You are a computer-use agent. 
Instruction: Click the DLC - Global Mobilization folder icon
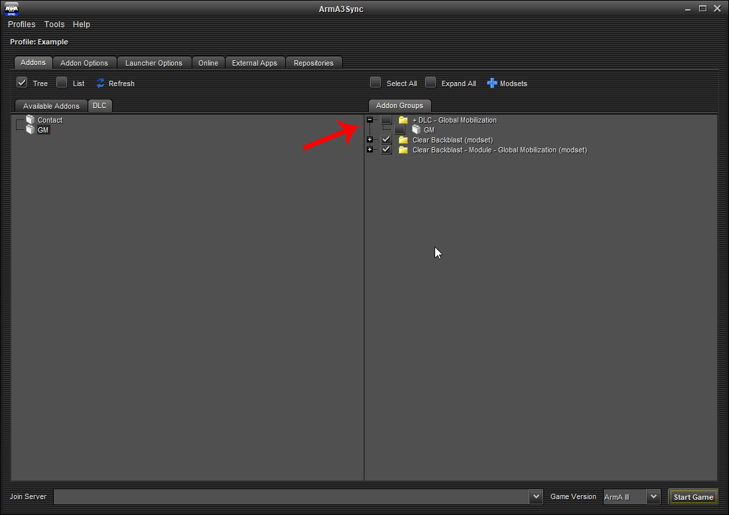403,120
